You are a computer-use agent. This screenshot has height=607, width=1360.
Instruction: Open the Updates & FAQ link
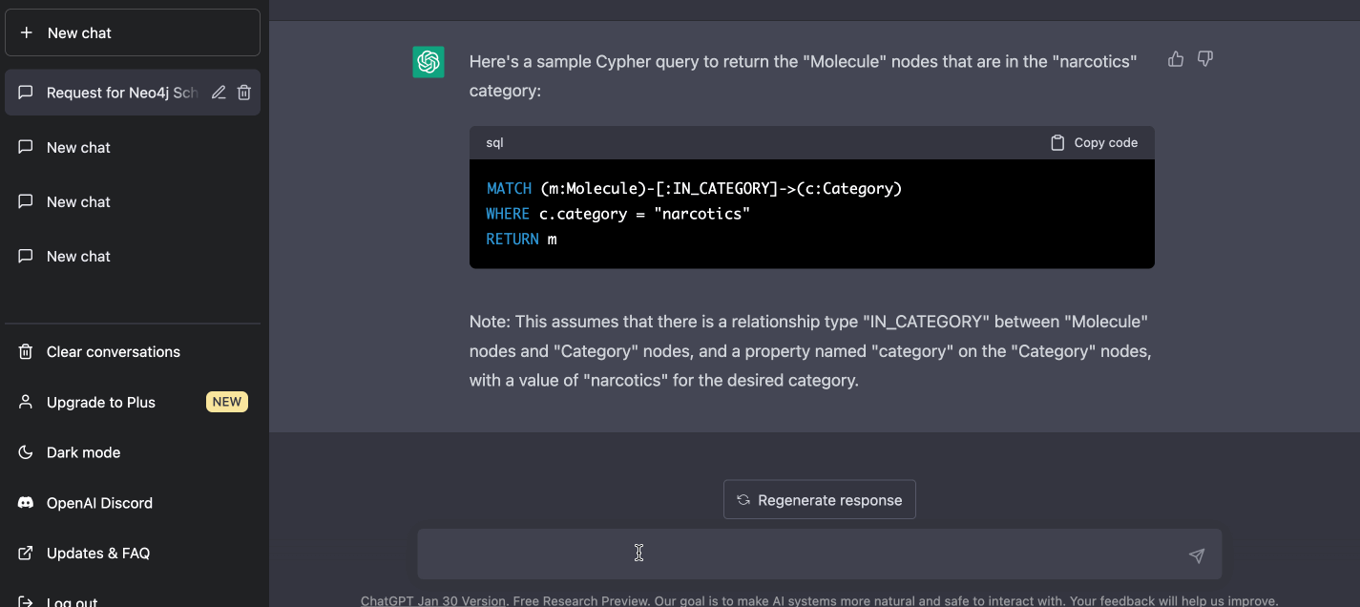(133, 553)
